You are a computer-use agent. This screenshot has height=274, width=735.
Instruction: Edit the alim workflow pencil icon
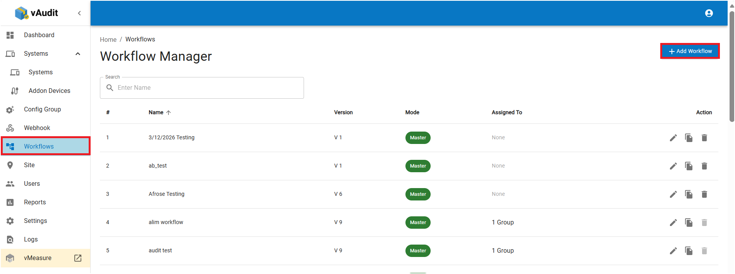(673, 223)
